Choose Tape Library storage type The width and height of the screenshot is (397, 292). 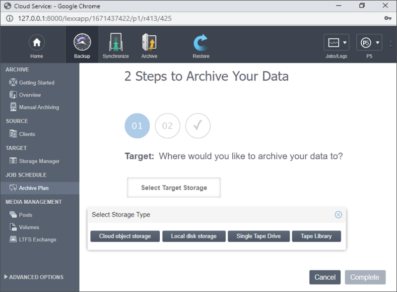tap(316, 236)
